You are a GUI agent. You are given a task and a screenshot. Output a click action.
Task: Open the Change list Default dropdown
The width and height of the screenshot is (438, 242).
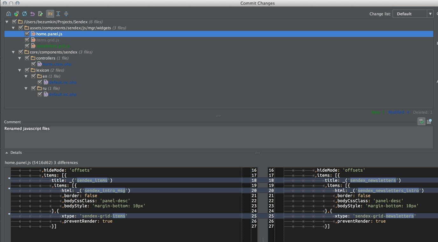pos(413,14)
